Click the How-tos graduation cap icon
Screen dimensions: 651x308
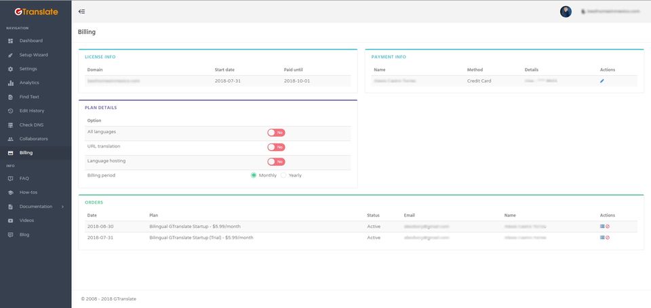(x=11, y=193)
